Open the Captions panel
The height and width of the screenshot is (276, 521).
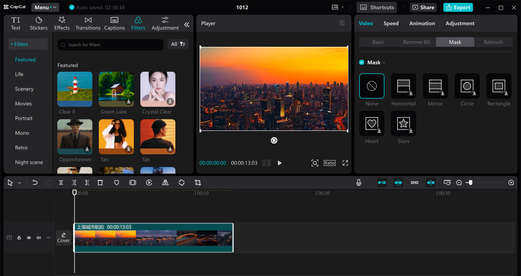click(114, 24)
